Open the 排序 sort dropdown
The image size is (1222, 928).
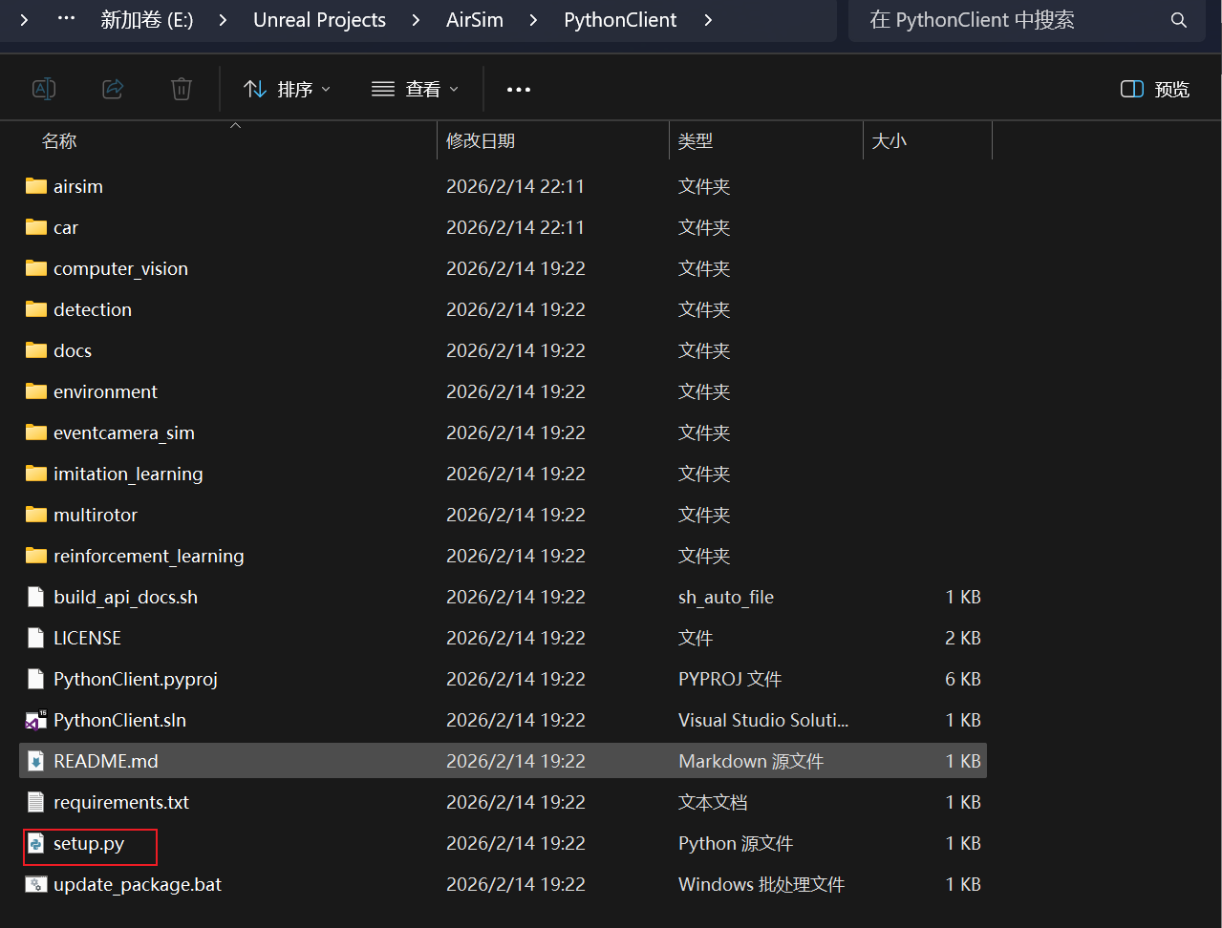[x=287, y=89]
